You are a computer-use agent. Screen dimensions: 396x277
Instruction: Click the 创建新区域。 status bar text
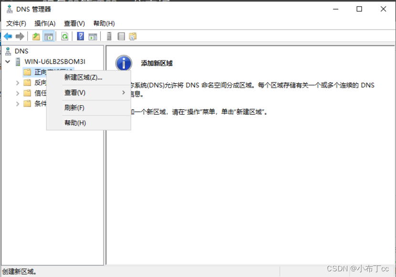(20, 271)
